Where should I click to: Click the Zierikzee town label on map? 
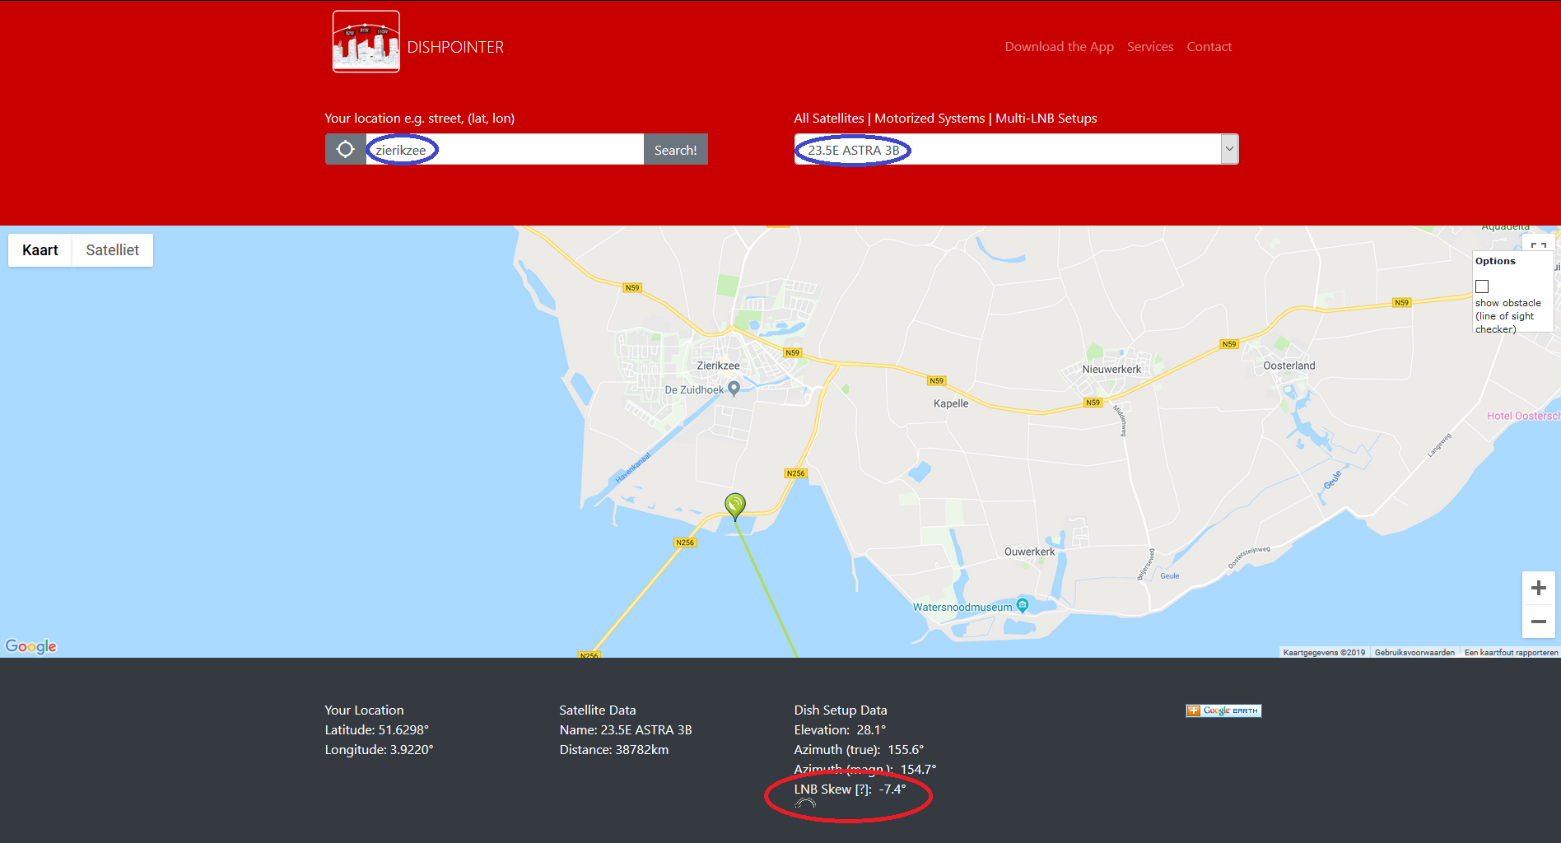pos(718,366)
